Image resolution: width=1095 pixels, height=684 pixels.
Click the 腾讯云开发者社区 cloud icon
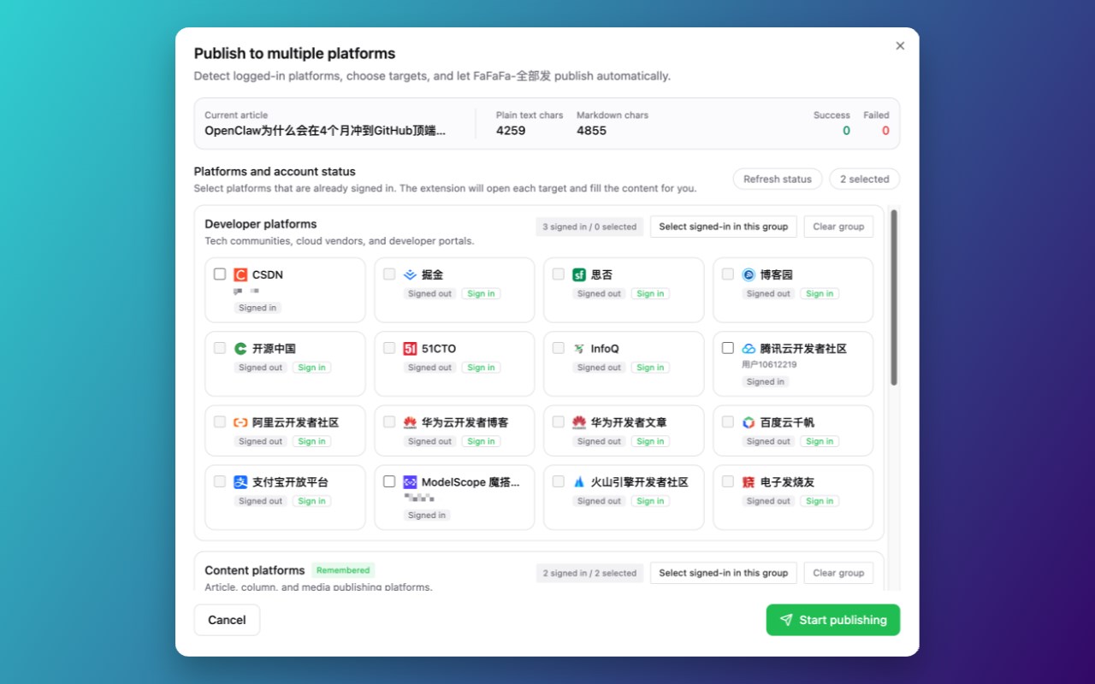[749, 348]
